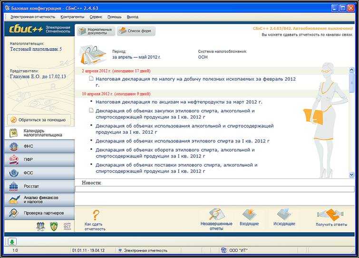This screenshot has height=258, width=359.
Task: Click the period calendar bags icon
Action: [x=93, y=55]
